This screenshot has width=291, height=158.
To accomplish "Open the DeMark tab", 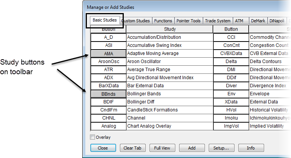I will pyautogui.click(x=258, y=21).
